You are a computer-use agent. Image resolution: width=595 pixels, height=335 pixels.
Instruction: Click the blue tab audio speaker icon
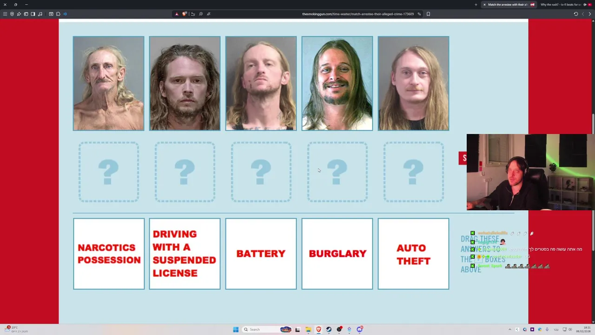pos(65,14)
